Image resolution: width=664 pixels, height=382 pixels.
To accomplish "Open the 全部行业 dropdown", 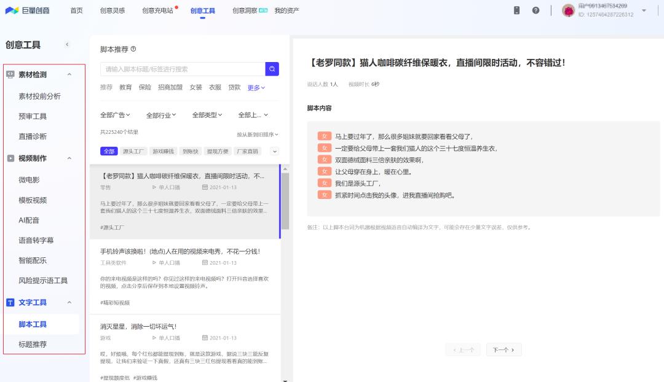I will tap(160, 114).
